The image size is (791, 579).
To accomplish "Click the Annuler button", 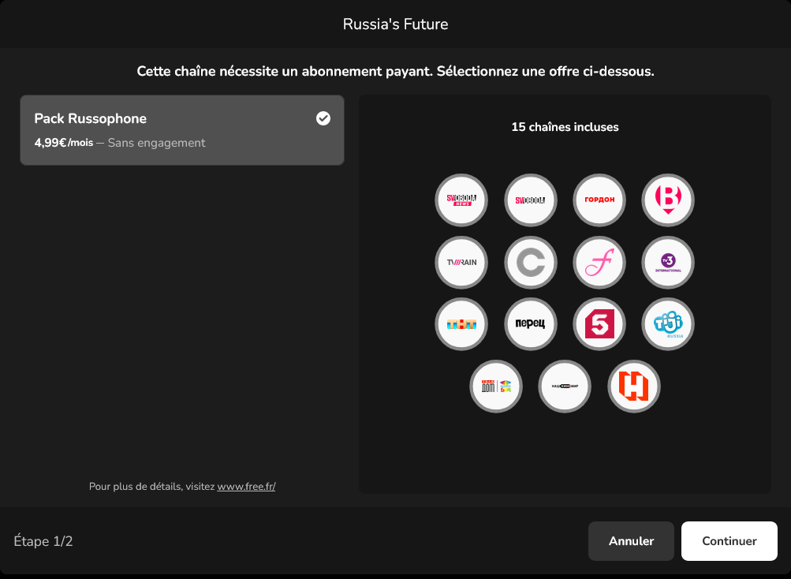I will (631, 541).
